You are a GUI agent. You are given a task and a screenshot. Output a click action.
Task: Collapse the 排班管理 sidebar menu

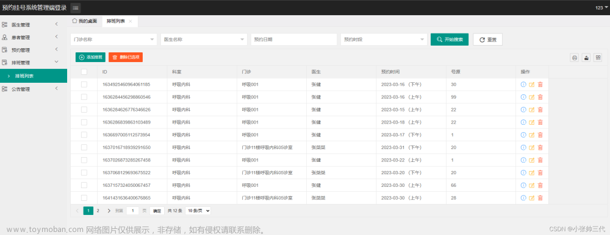coord(34,63)
